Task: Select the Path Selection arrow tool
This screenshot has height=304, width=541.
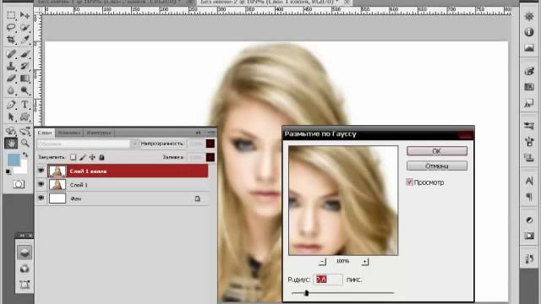Action: tap(11, 117)
